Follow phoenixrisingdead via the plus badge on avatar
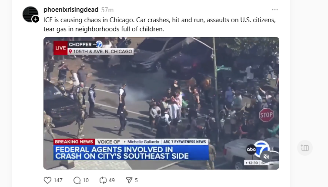The width and height of the screenshot is (328, 187). pos(36,19)
